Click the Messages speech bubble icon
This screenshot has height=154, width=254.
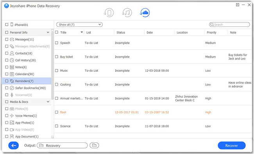[x=12, y=39]
